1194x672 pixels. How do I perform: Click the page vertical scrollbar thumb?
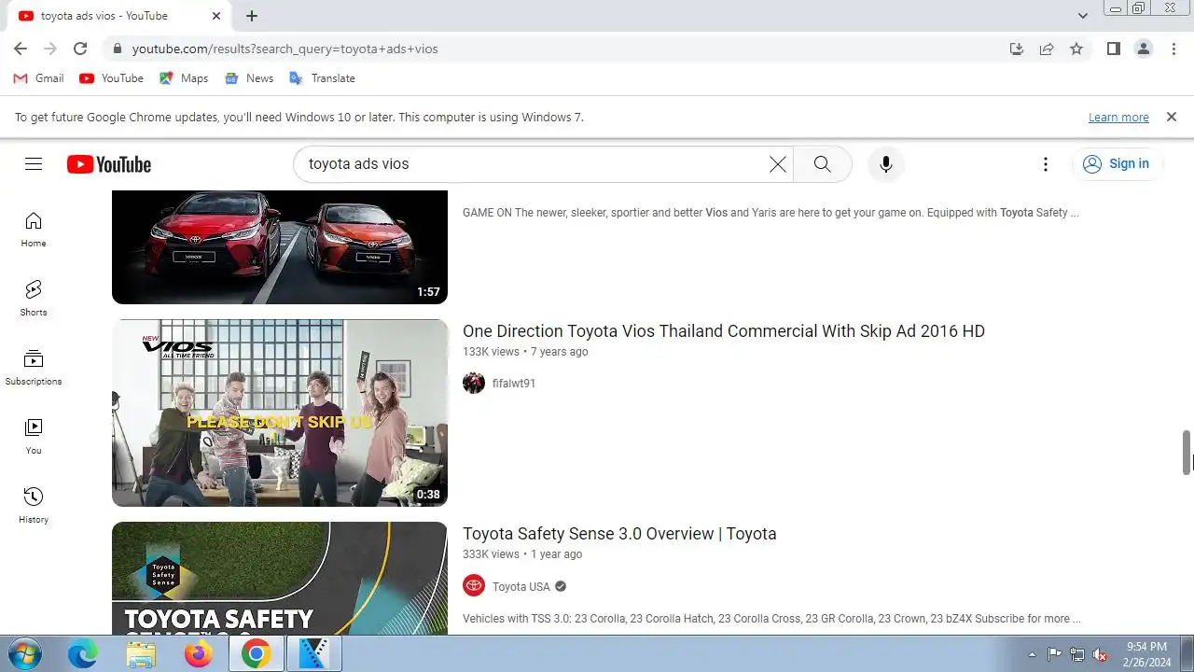point(1187,453)
